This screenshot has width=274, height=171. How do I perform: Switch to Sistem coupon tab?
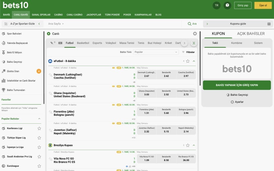coord(258,43)
